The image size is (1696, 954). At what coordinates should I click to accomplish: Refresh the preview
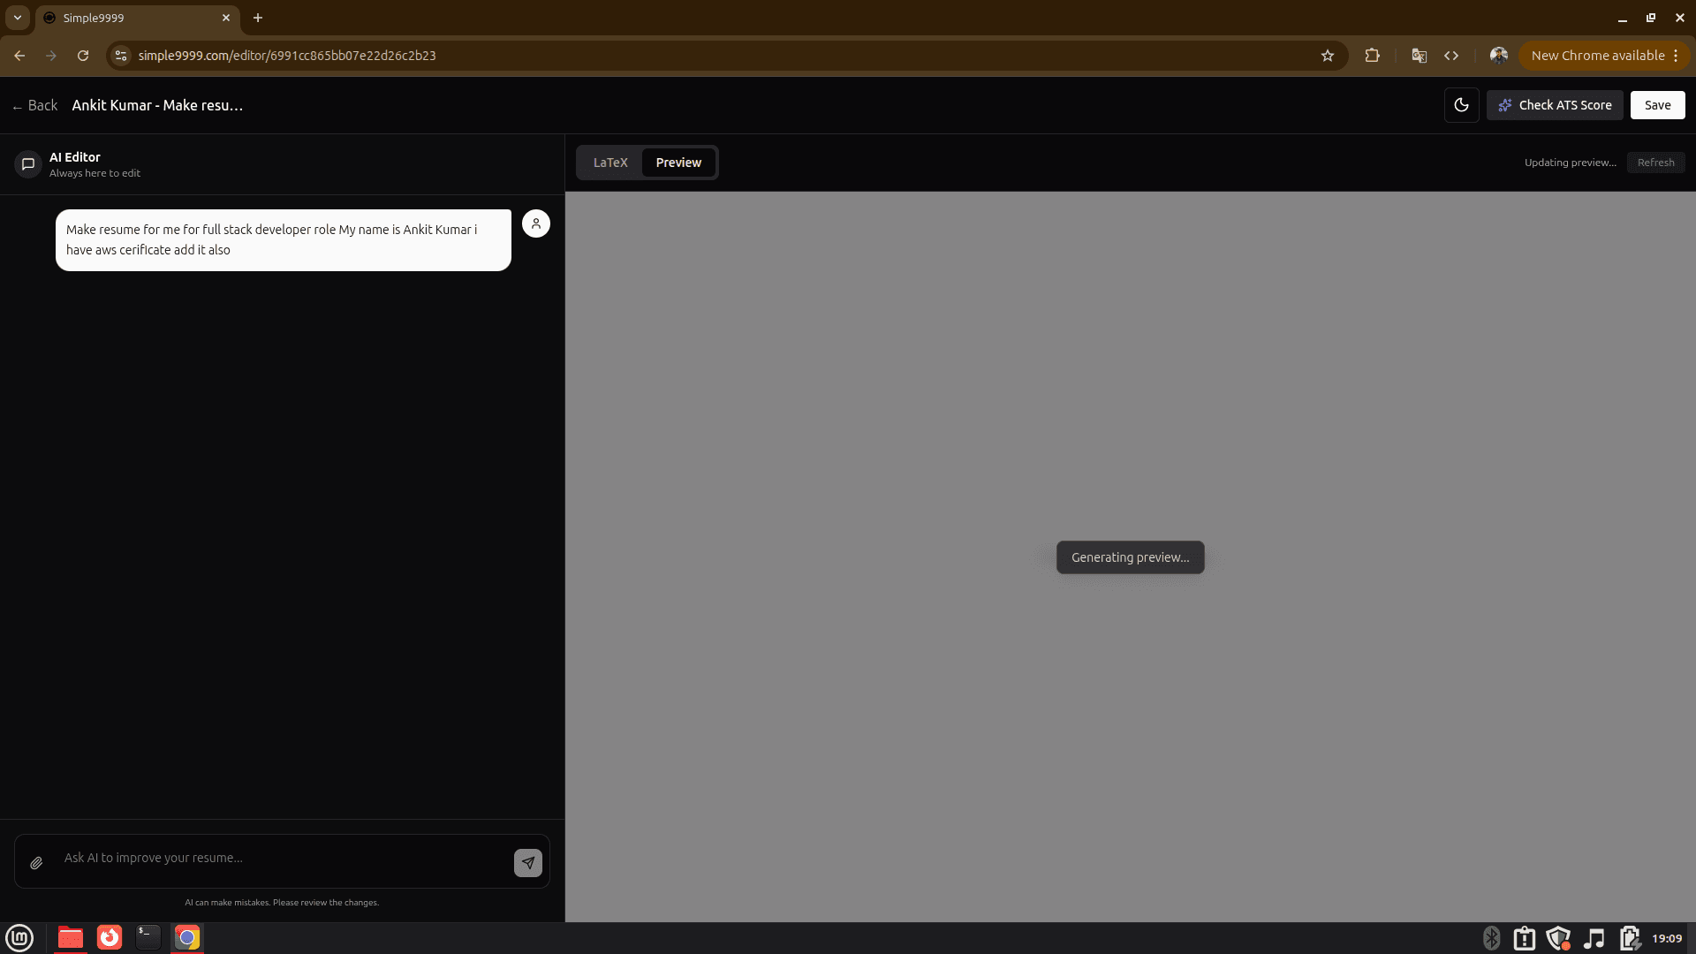[x=1655, y=163]
